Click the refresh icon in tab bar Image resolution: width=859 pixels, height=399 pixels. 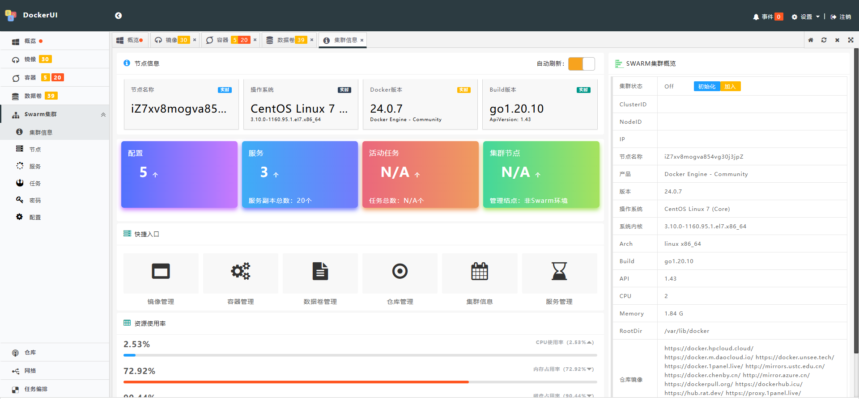(824, 40)
